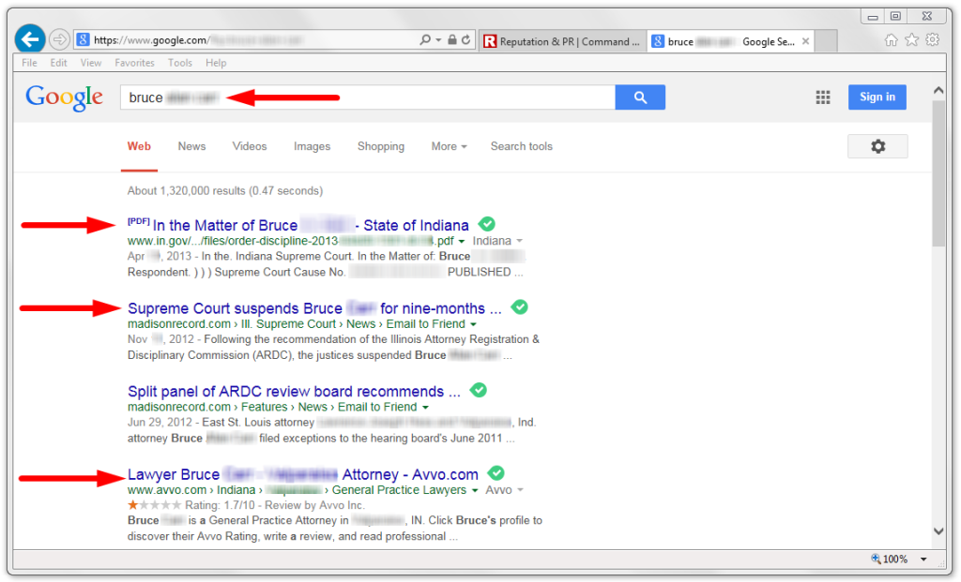Screen dimensions: 961x582
Task: Expand the More search categories dropdown
Action: 449,146
